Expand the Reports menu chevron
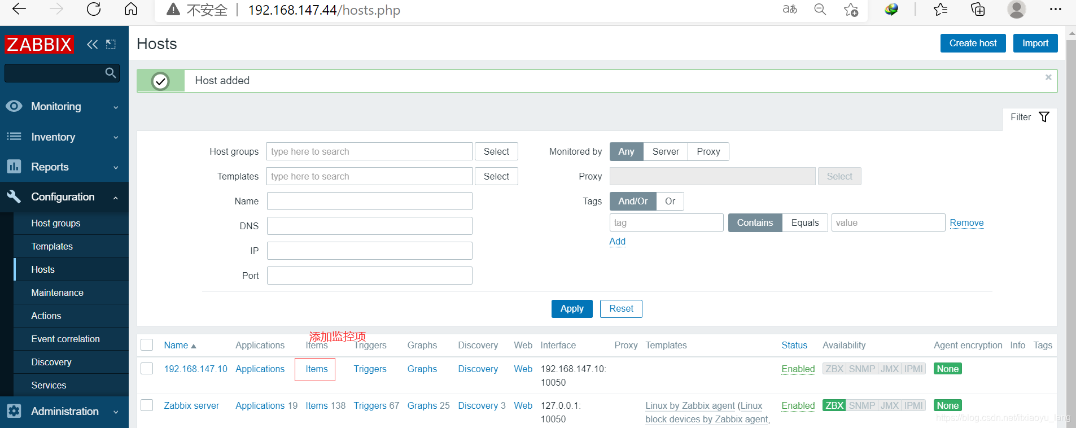Image resolution: width=1076 pixels, height=428 pixels. pyautogui.click(x=116, y=168)
